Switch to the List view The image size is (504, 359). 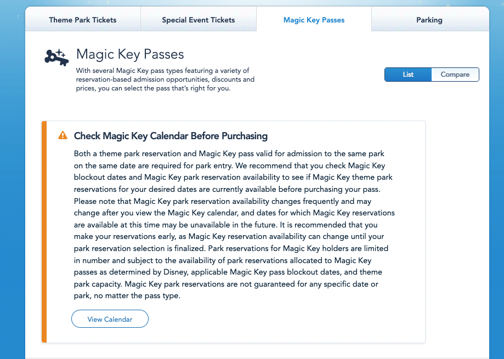pos(408,75)
